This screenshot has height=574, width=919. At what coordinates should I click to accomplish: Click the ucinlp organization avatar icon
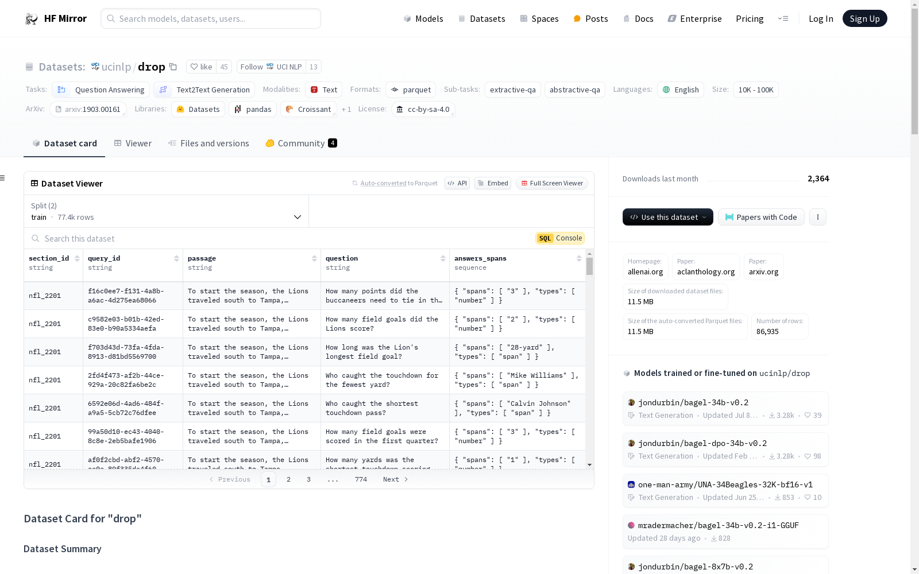[95, 67]
